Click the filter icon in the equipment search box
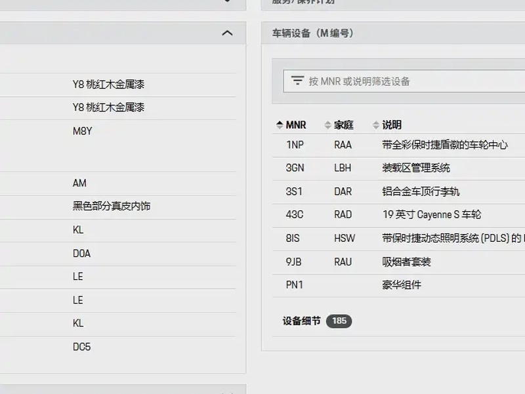The height and width of the screenshot is (394, 525). coord(297,81)
